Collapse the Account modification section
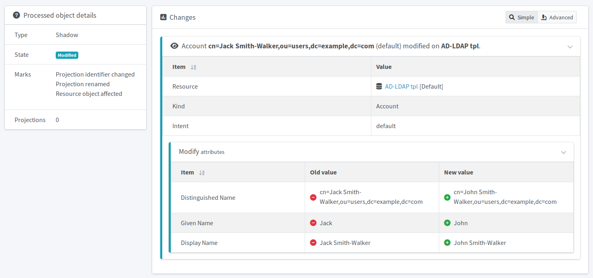The width and height of the screenshot is (593, 278). click(x=570, y=47)
